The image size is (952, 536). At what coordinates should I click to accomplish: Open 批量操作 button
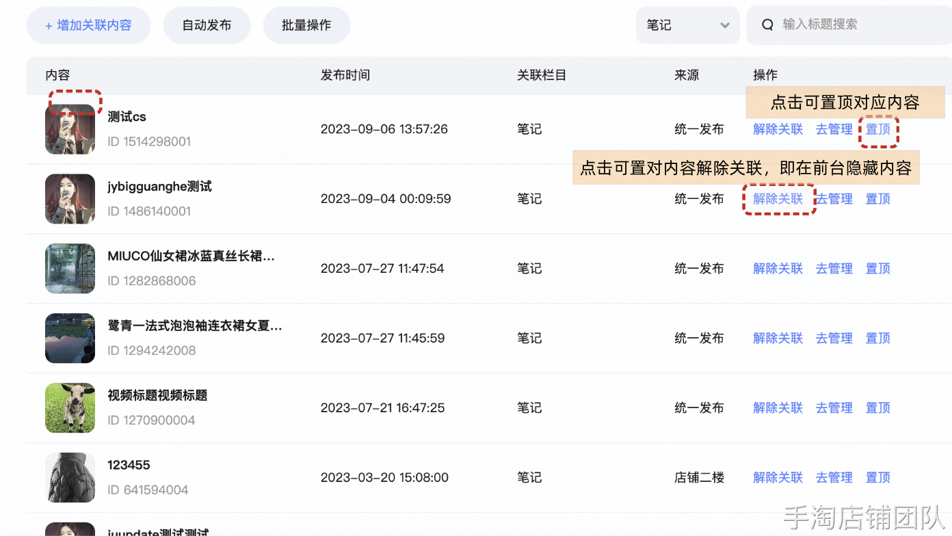[x=306, y=25]
